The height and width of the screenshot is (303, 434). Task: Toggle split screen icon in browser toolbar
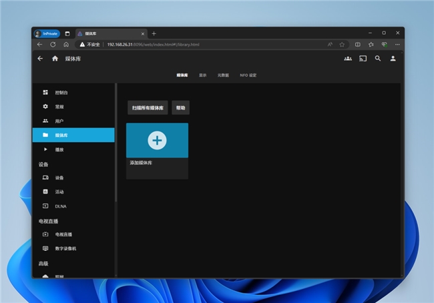[x=358, y=44]
